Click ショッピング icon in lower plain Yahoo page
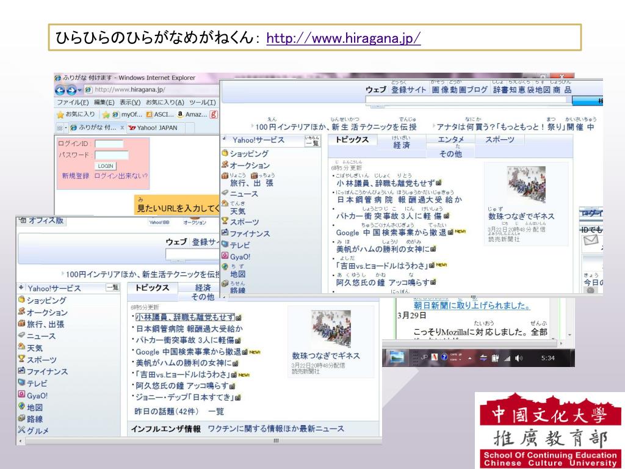Screen dimensions: 625x469 click(x=21, y=299)
